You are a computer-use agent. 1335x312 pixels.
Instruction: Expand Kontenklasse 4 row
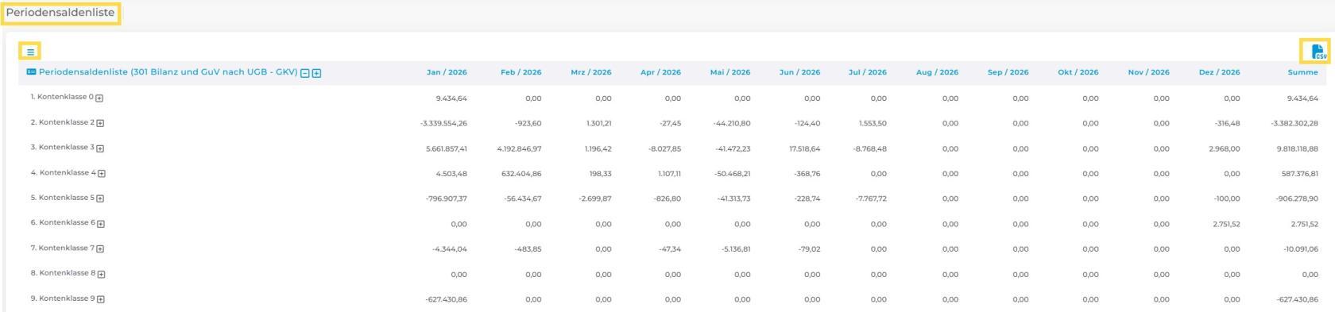[101, 174]
